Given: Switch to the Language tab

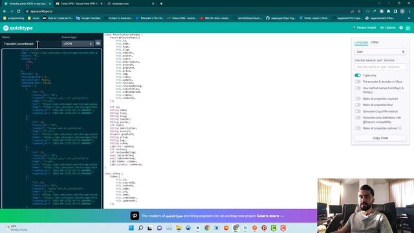Looking at the screenshot, I should (361, 42).
